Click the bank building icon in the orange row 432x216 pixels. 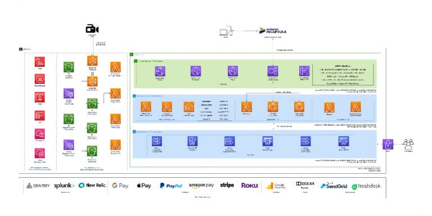[189, 107]
